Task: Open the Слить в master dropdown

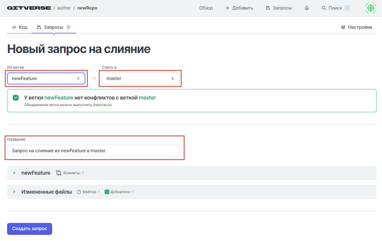Action: click(x=141, y=78)
